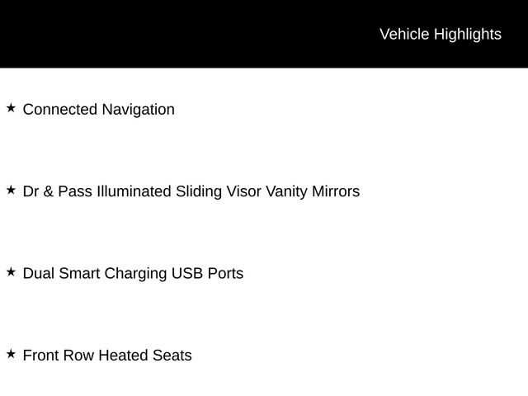
Task: Click the word Illuminated in second highlight
Action: 134,191
